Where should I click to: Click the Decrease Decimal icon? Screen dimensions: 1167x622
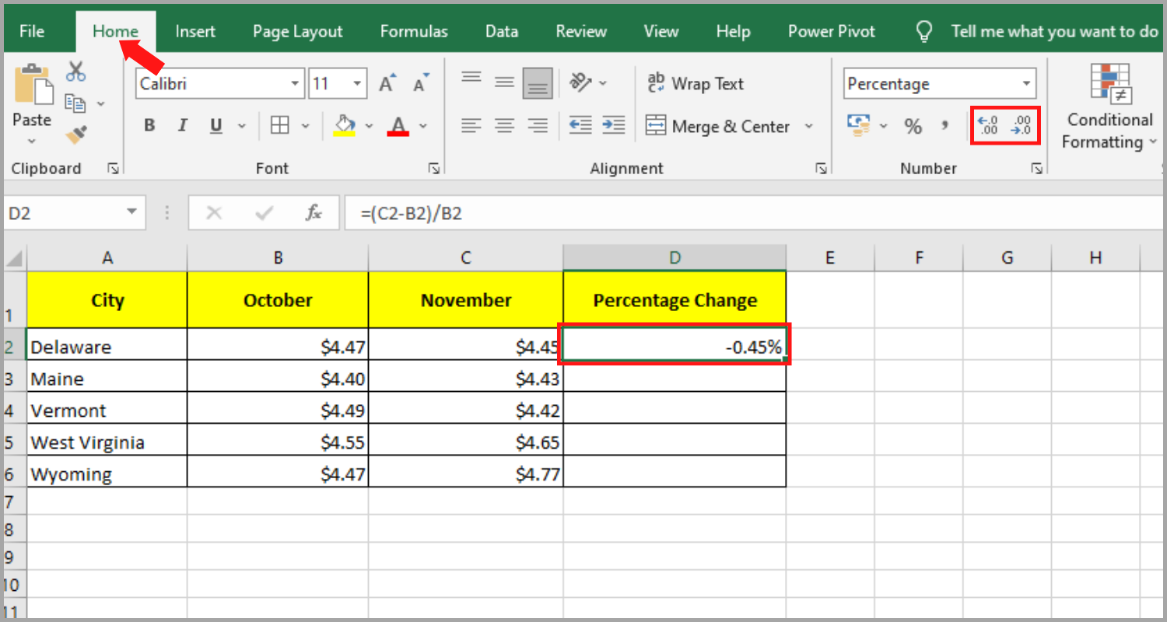coord(1021,125)
